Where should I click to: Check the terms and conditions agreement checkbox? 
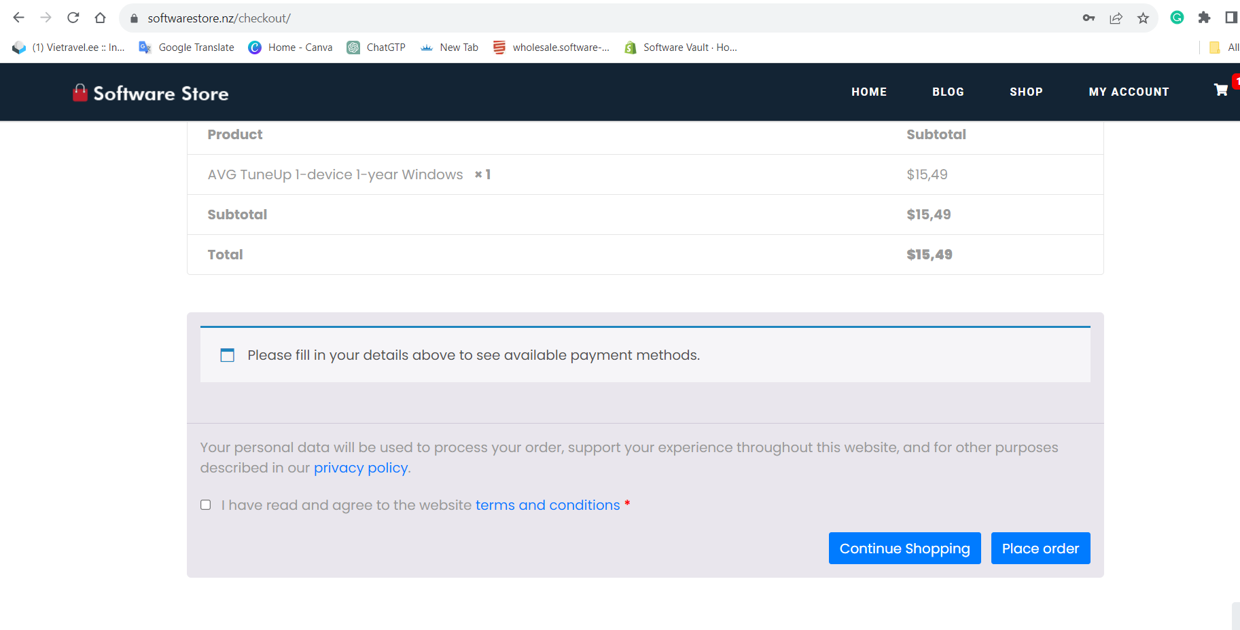206,504
